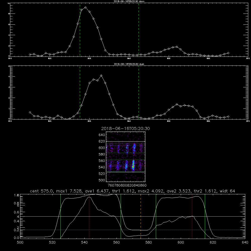Screen dimensions: 251x251
Task: Click the 580 label on heatmap y-axis
Action: (x=102, y=154)
